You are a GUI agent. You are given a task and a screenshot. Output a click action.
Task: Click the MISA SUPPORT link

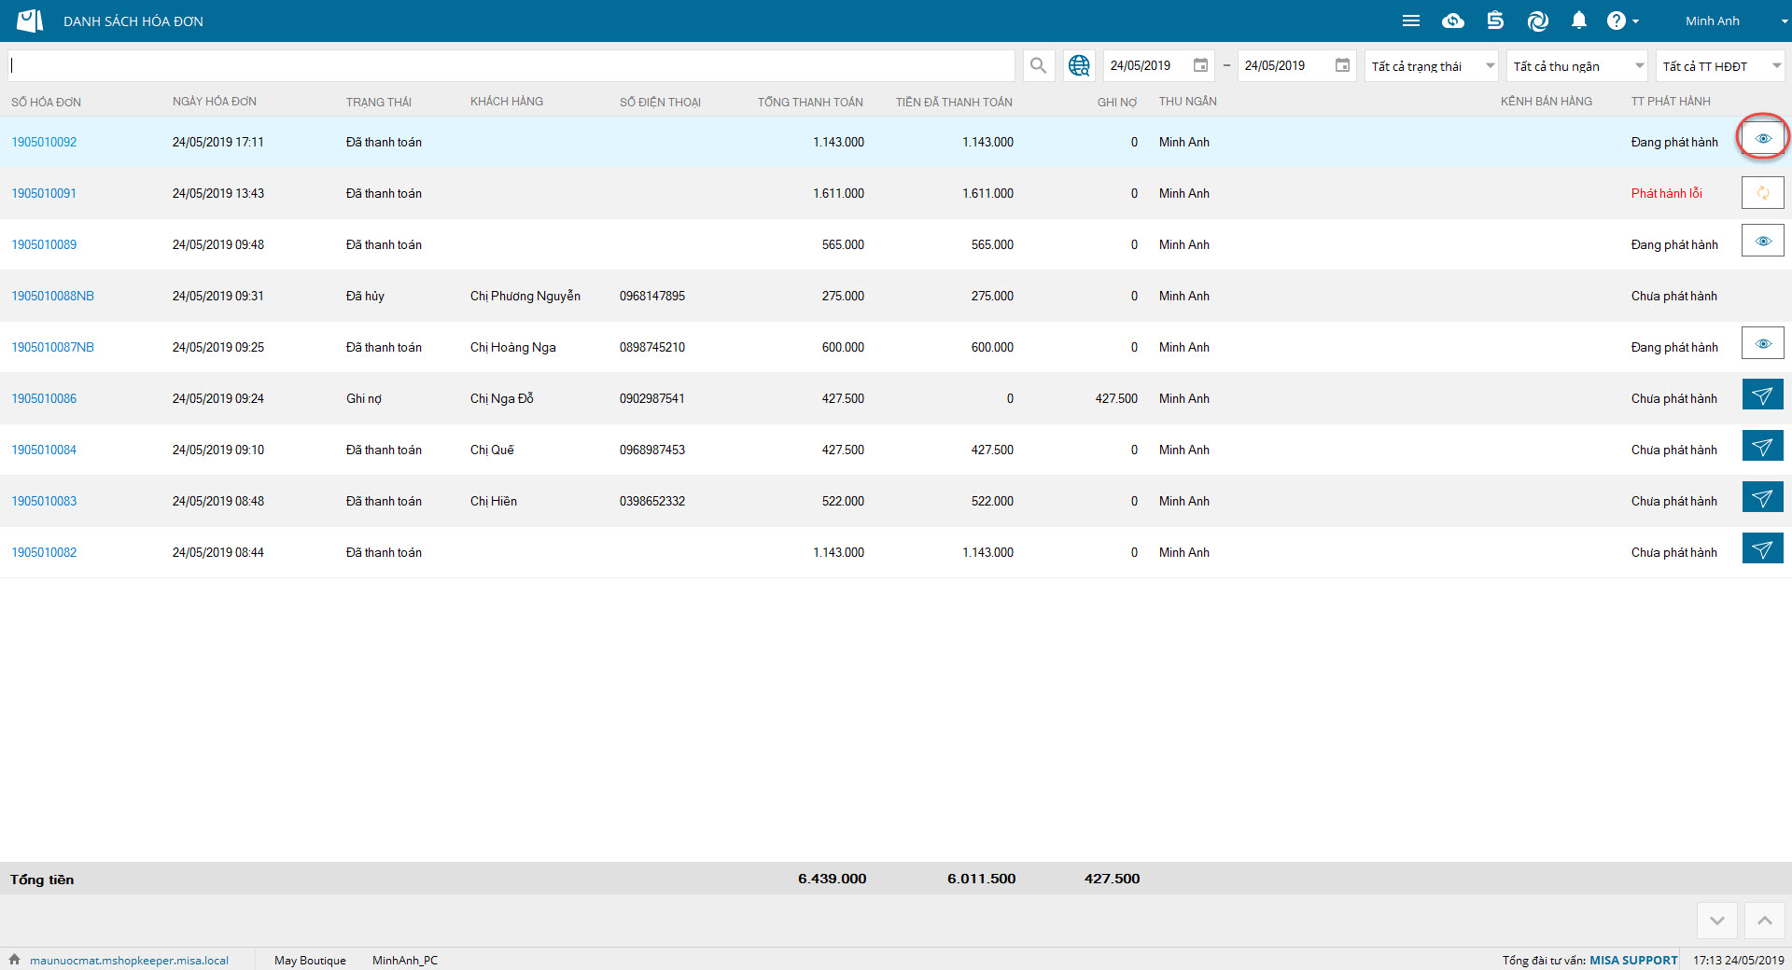tap(1632, 960)
